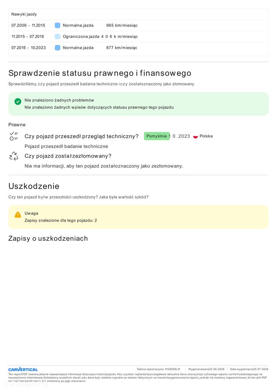
Task: Click the Czy pojazd przeszedł przegląd techniczny question
Action: (81, 137)
